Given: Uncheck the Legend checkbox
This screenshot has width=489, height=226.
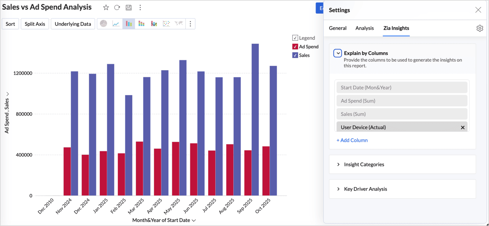Looking at the screenshot, I should (295, 38).
